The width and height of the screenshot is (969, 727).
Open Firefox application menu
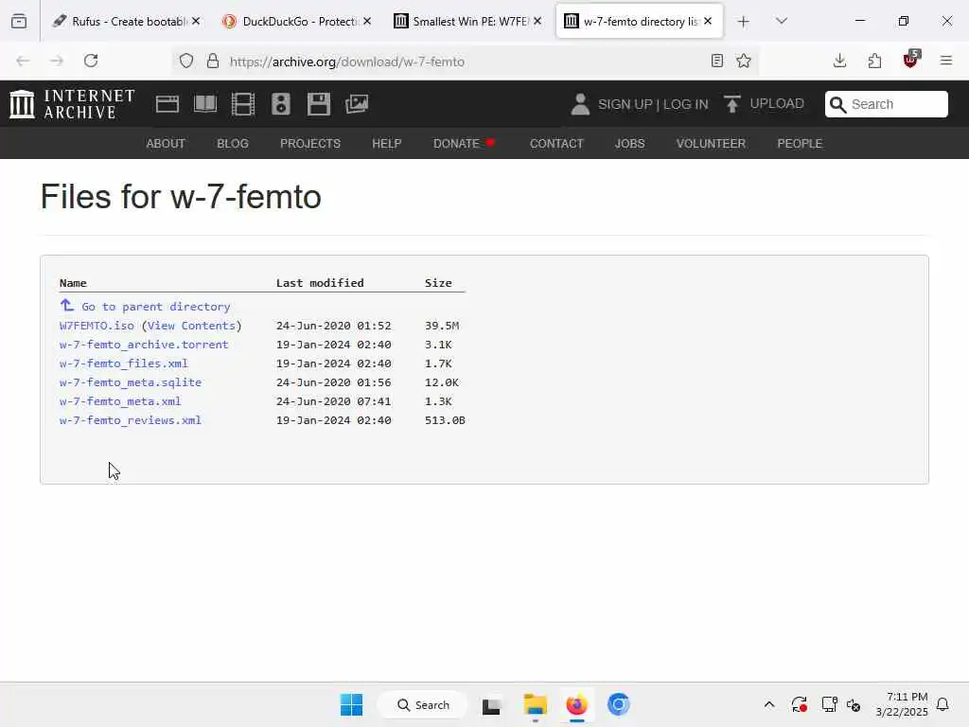[946, 61]
